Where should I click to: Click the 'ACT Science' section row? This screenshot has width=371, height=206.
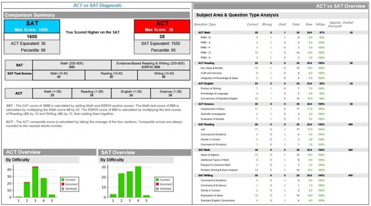point(281,104)
